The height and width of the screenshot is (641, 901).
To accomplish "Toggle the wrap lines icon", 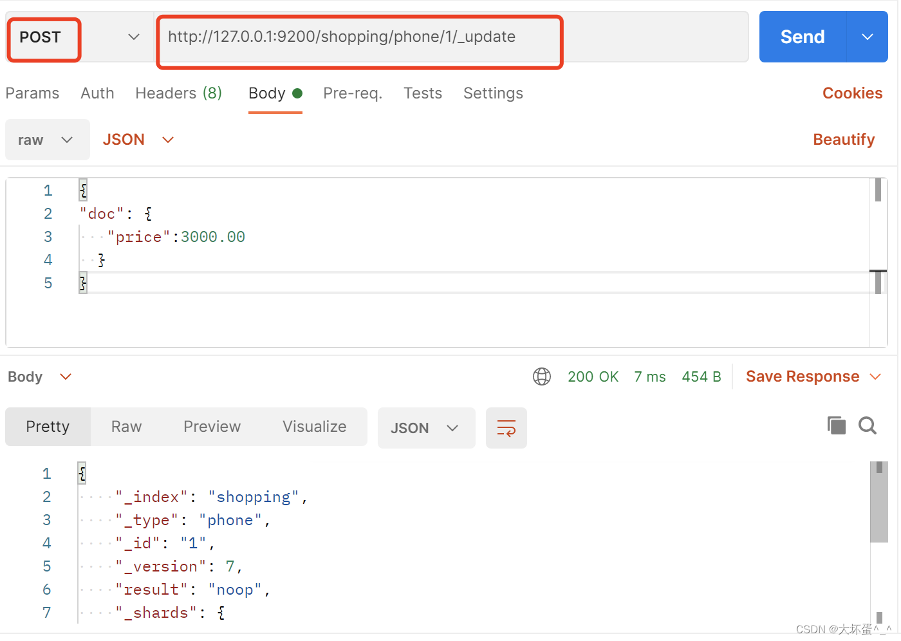I will [506, 428].
